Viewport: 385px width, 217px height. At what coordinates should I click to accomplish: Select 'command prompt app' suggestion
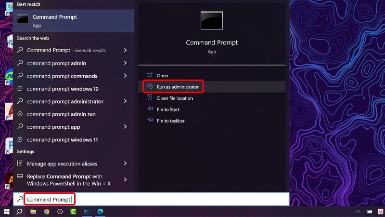point(74,127)
